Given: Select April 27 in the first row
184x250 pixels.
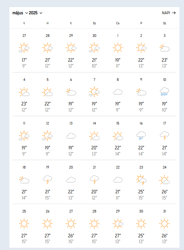Looking at the screenshot, I should (x=24, y=36).
